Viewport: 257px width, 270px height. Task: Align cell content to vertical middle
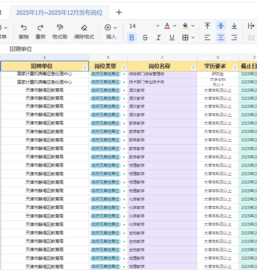click(x=221, y=26)
